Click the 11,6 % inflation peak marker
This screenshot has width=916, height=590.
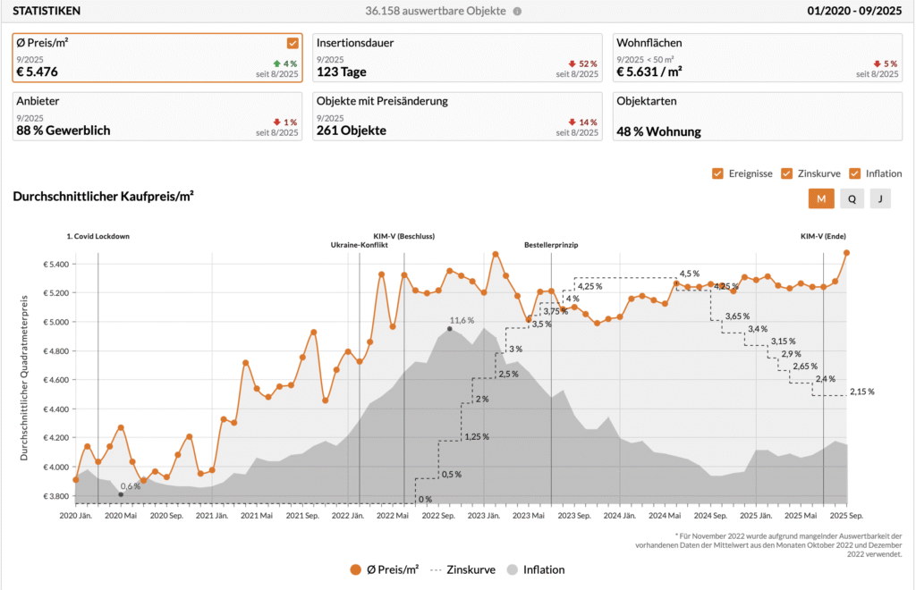(x=450, y=329)
